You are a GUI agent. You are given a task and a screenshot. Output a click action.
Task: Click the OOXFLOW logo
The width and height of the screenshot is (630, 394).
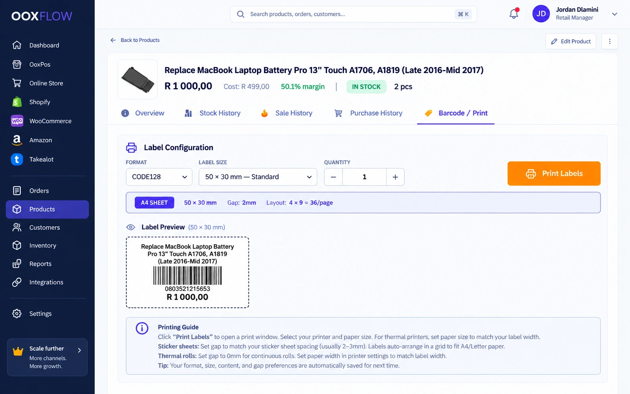42,16
